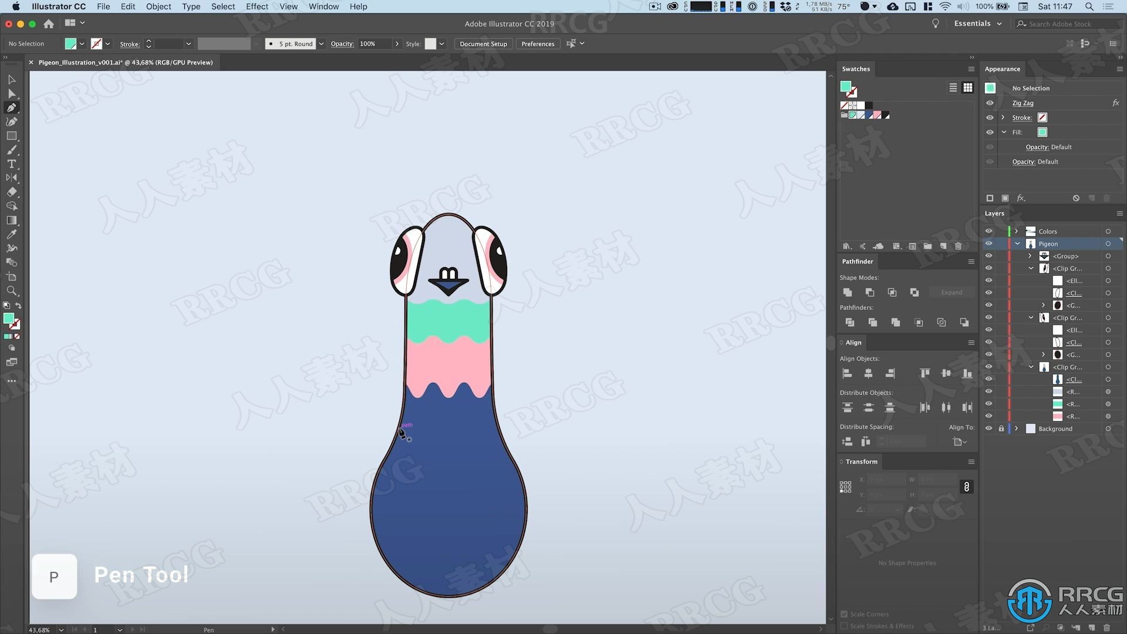Select the Curvature tool

(x=11, y=122)
